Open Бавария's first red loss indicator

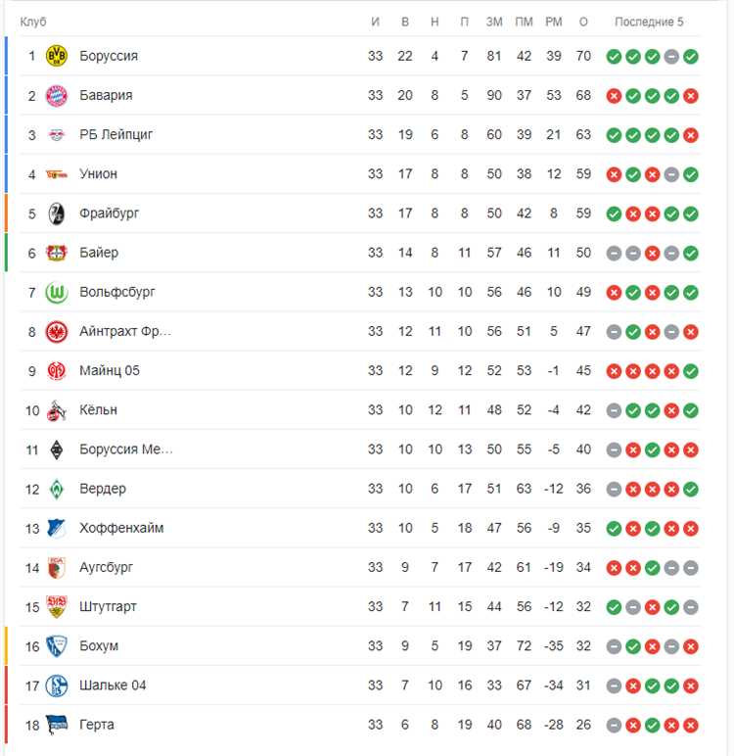pyautogui.click(x=614, y=96)
